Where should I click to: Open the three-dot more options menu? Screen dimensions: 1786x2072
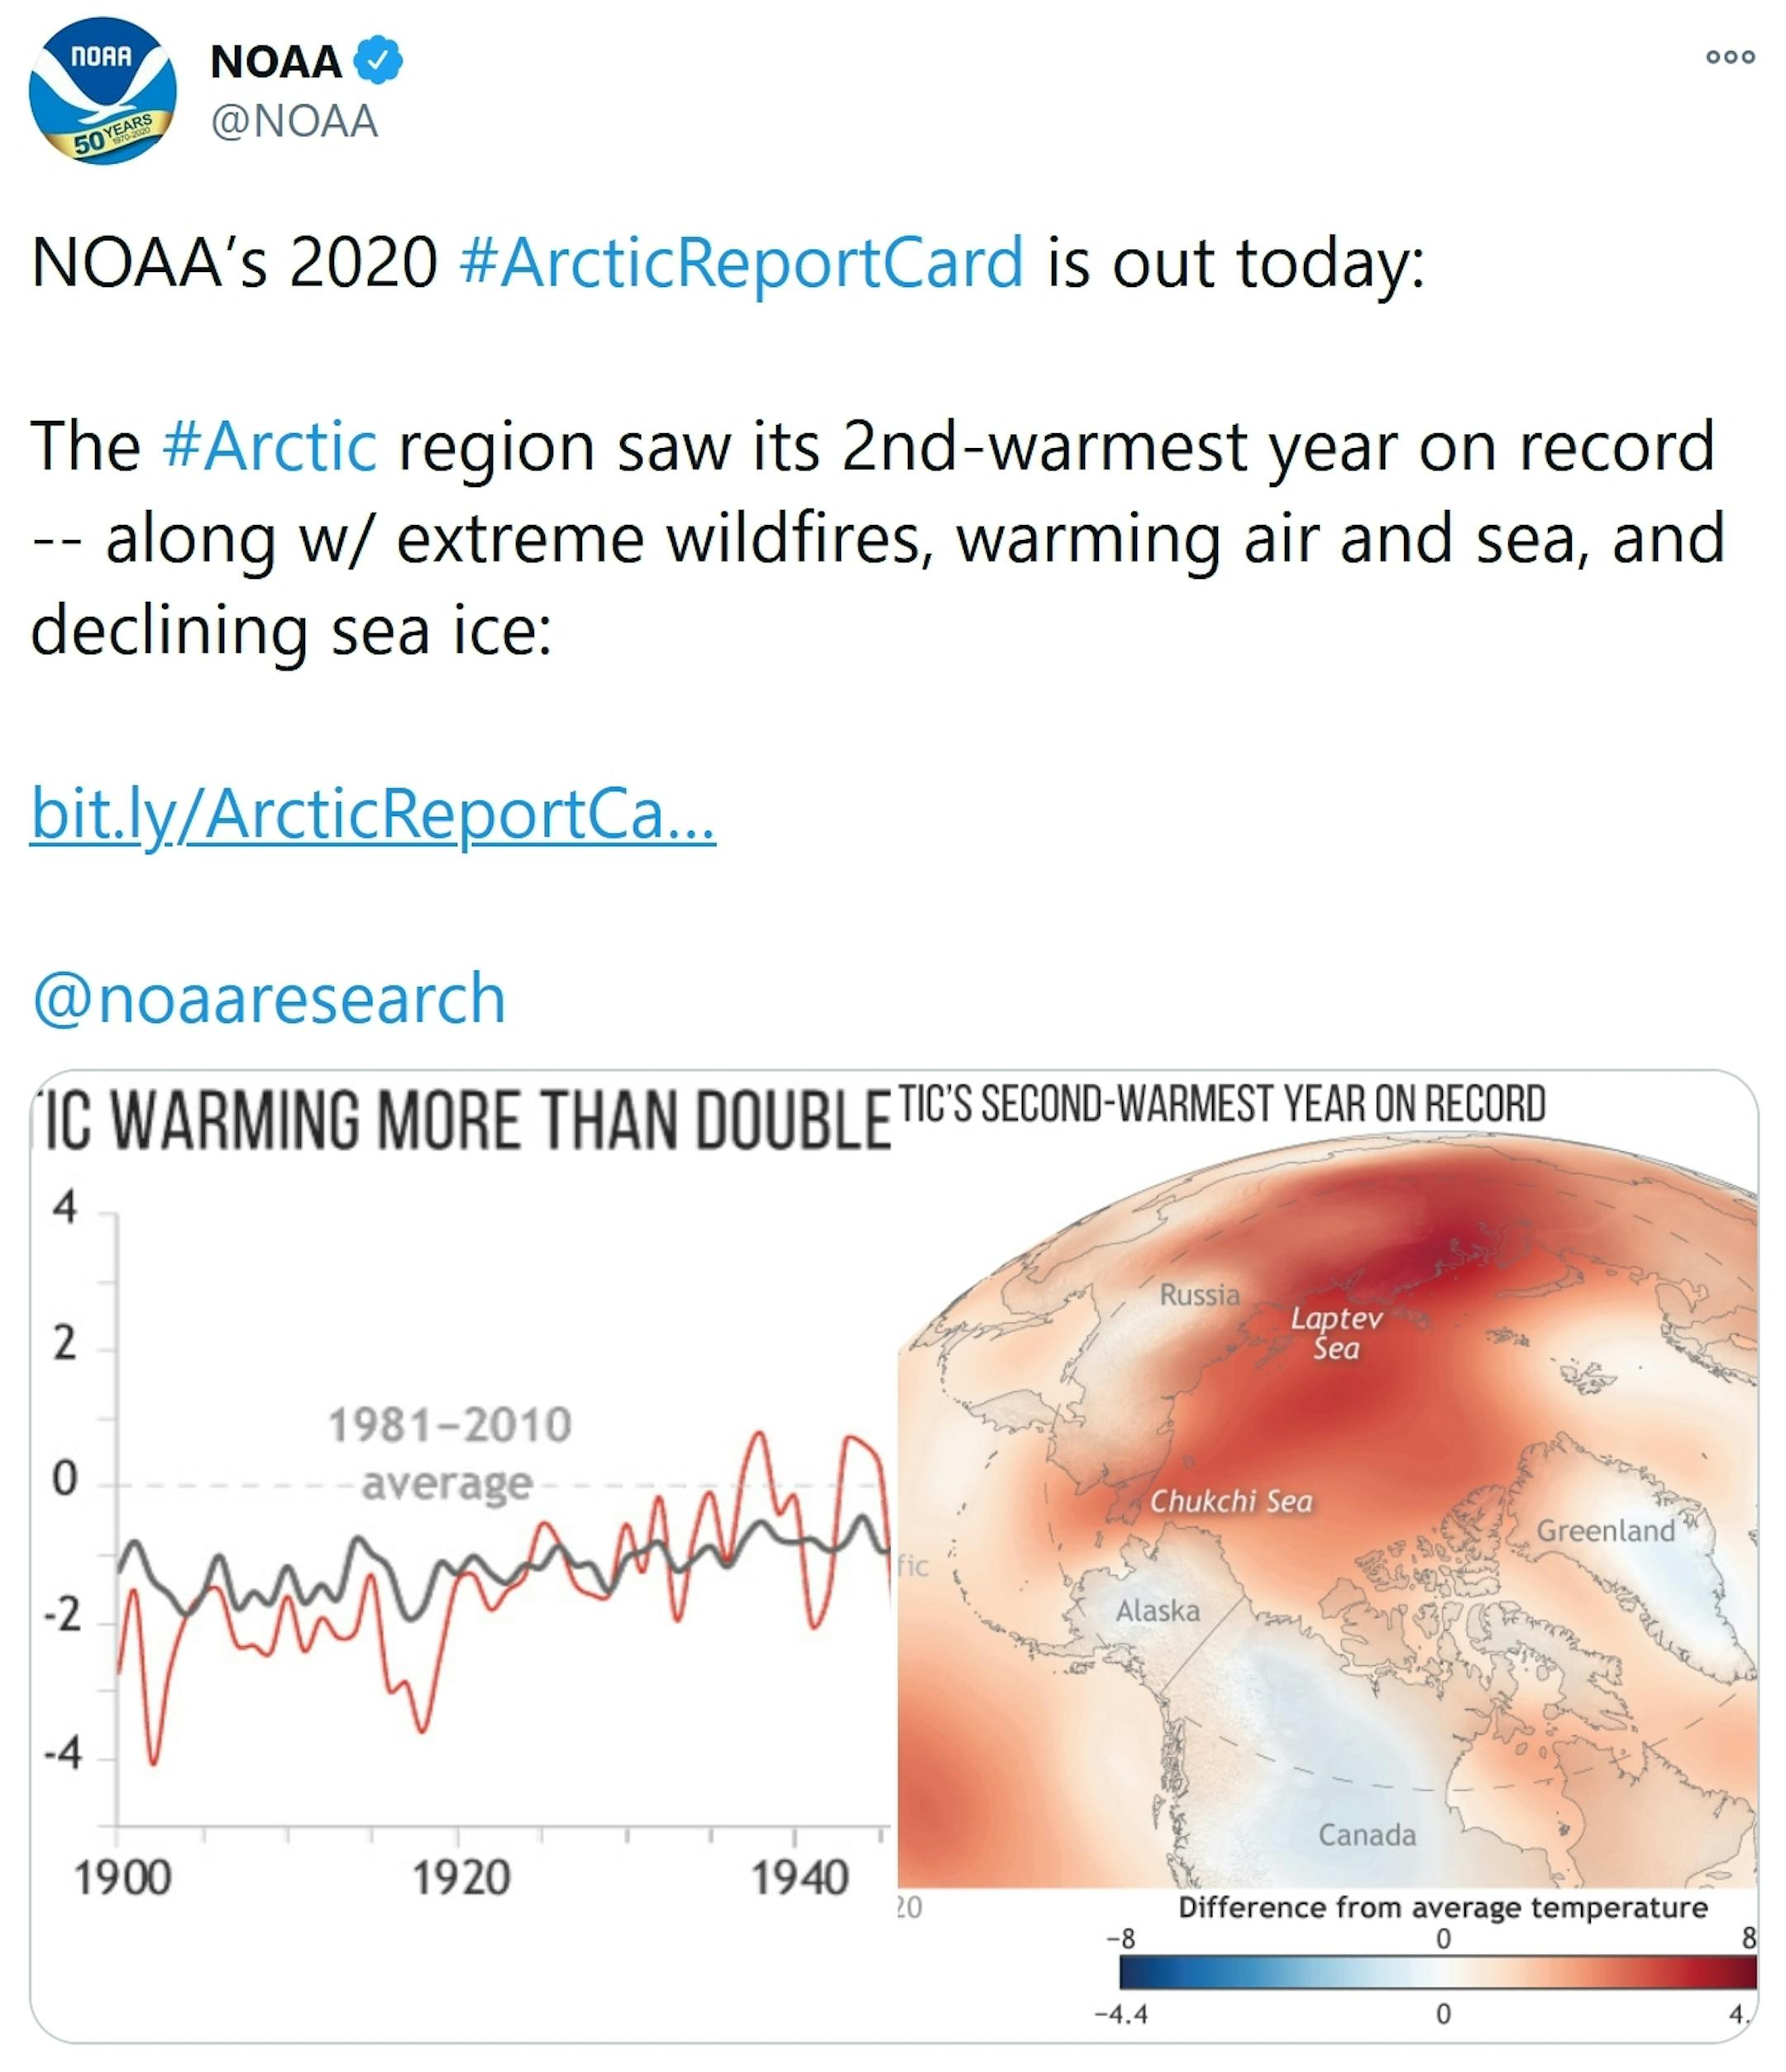1730,57
